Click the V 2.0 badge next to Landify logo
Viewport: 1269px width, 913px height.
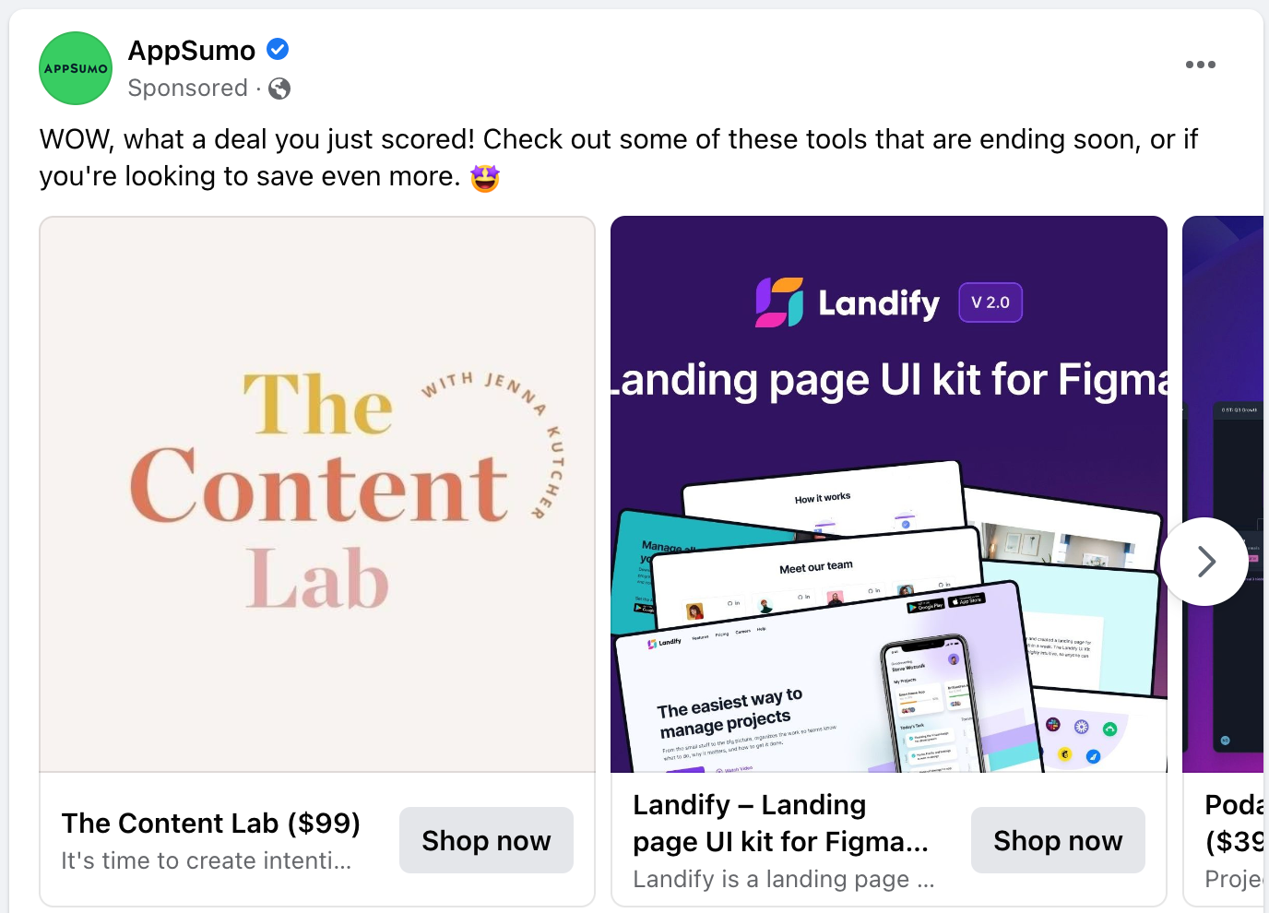[990, 302]
